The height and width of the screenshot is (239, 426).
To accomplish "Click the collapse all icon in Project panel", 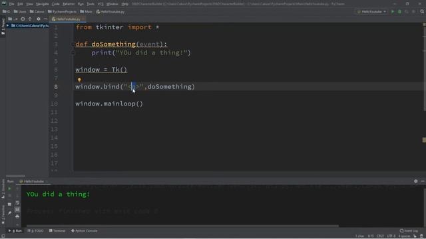I will coord(30,19).
